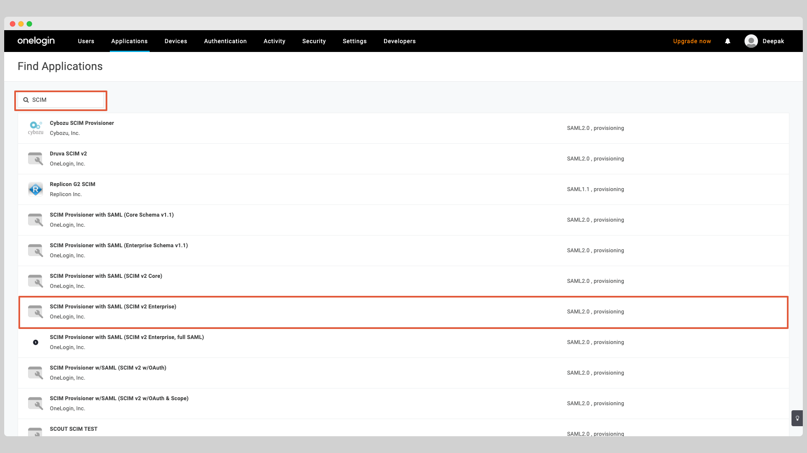The image size is (807, 453).
Task: Select SCIM Provisioner with SAML (Core Schema v1.1)
Action: [112, 215]
